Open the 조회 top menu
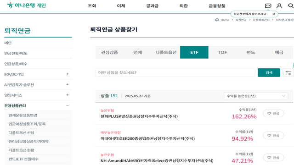Viewport: 294px width, 165px height. tap(92, 6)
